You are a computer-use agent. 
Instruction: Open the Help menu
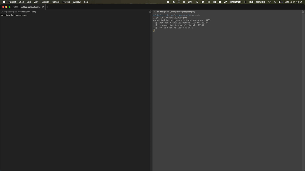pos(86,2)
